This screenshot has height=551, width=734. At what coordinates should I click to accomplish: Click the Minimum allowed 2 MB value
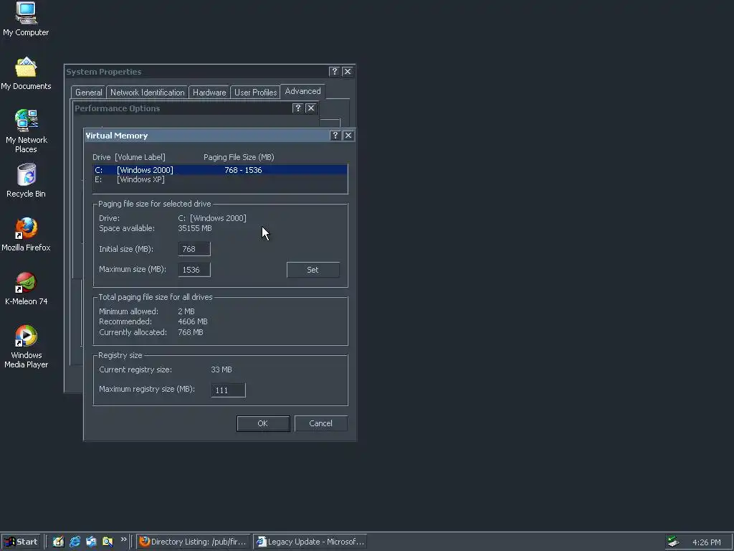pyautogui.click(x=186, y=311)
